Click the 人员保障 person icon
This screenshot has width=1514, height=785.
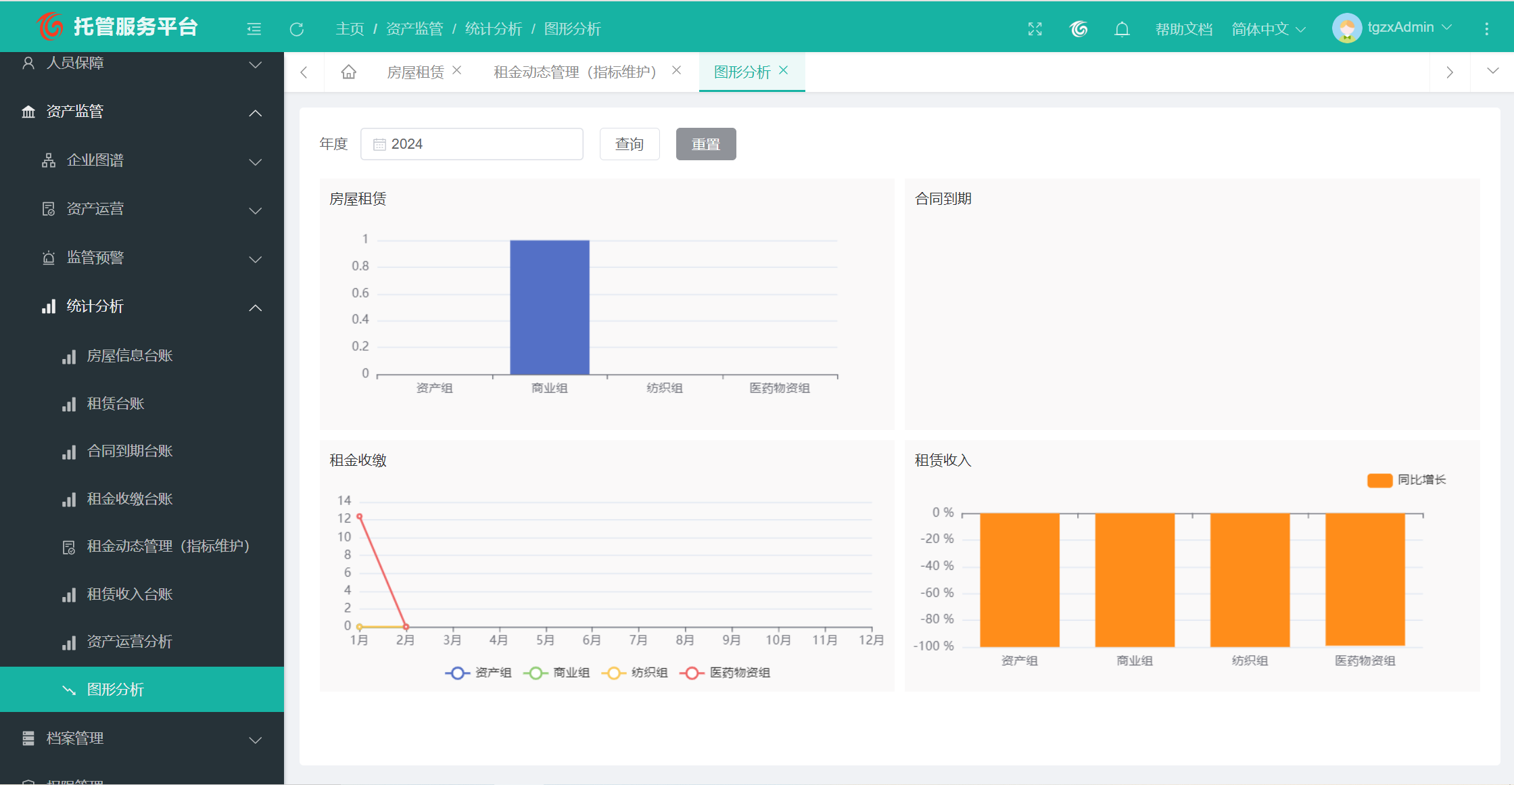coord(28,63)
